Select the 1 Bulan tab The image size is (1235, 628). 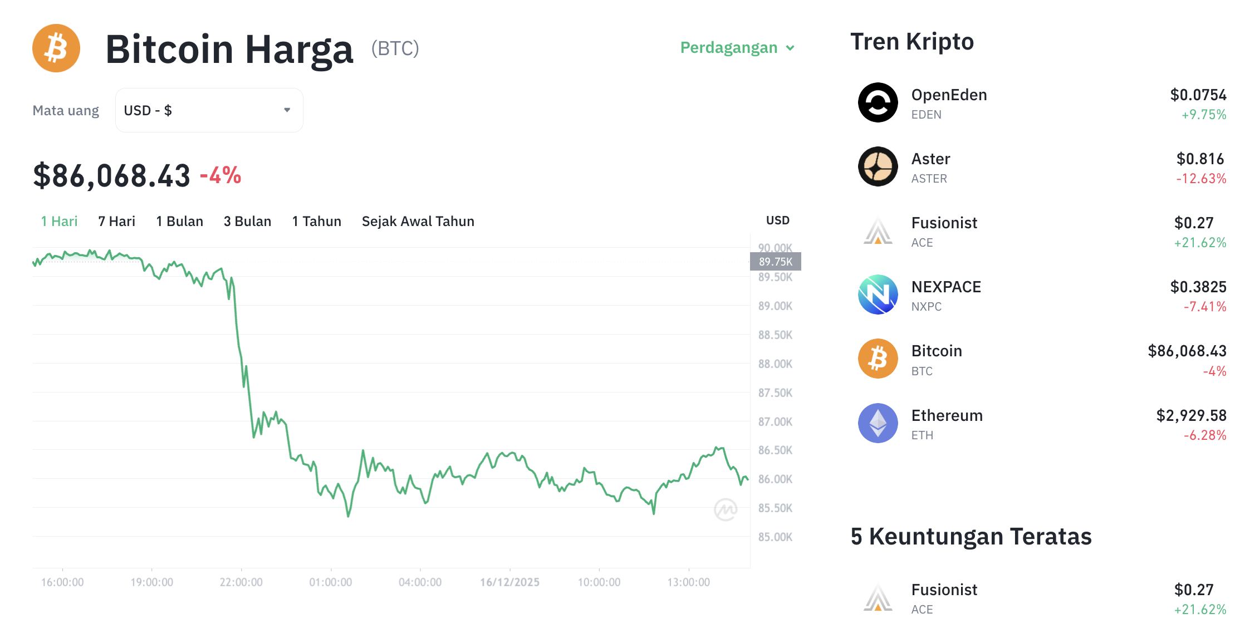[179, 221]
